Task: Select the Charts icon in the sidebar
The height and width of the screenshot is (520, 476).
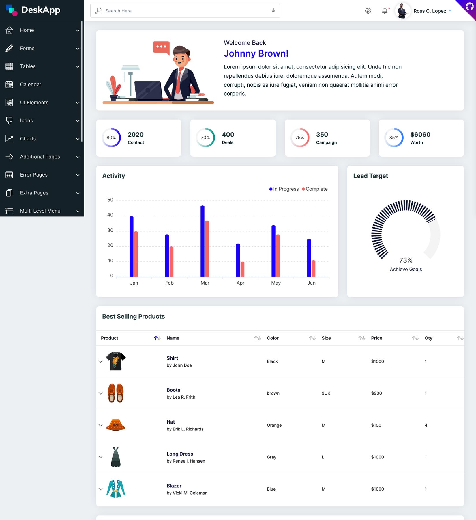Action: pos(9,138)
